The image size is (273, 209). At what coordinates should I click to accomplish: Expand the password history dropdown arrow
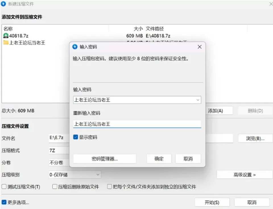[x=198, y=100]
